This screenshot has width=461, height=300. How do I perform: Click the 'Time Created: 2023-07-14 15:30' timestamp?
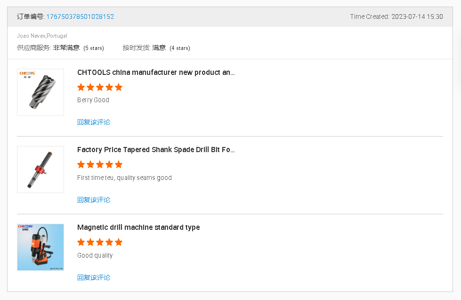pyautogui.click(x=396, y=17)
